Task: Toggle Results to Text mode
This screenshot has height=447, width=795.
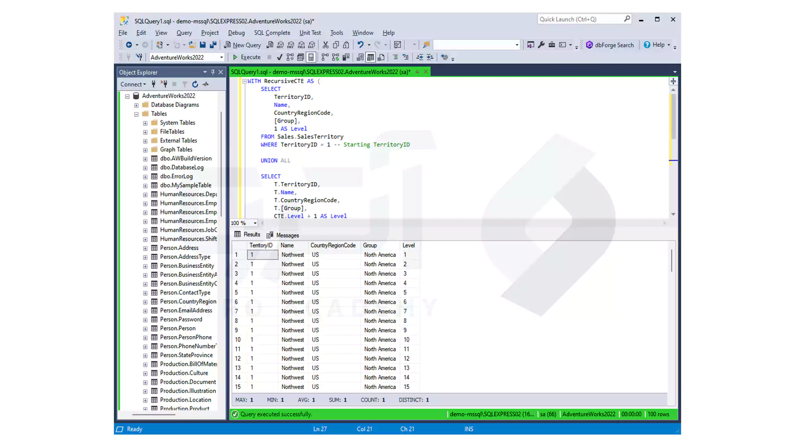Action: 360,57
